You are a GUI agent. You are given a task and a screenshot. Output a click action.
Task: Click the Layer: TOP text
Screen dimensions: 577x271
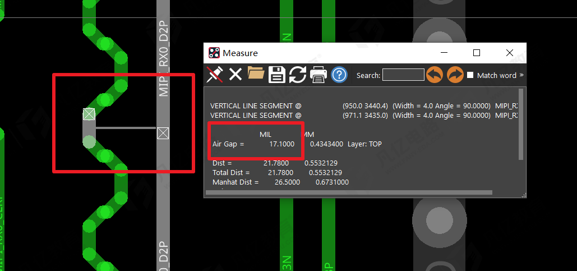(x=364, y=144)
